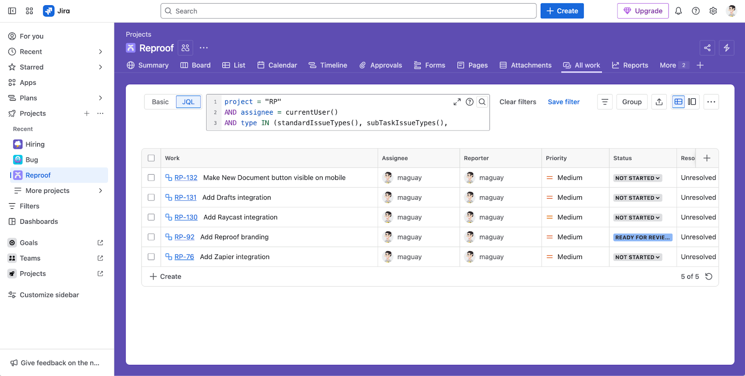This screenshot has height=376, width=745.
Task: Open the Reports tab
Action: coord(630,65)
